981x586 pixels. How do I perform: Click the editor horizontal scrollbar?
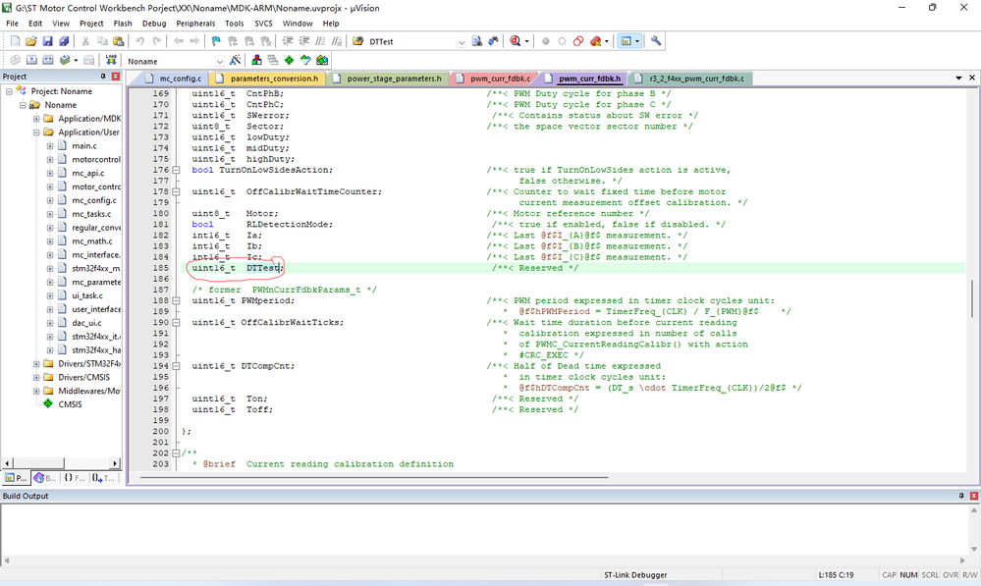click(x=374, y=478)
